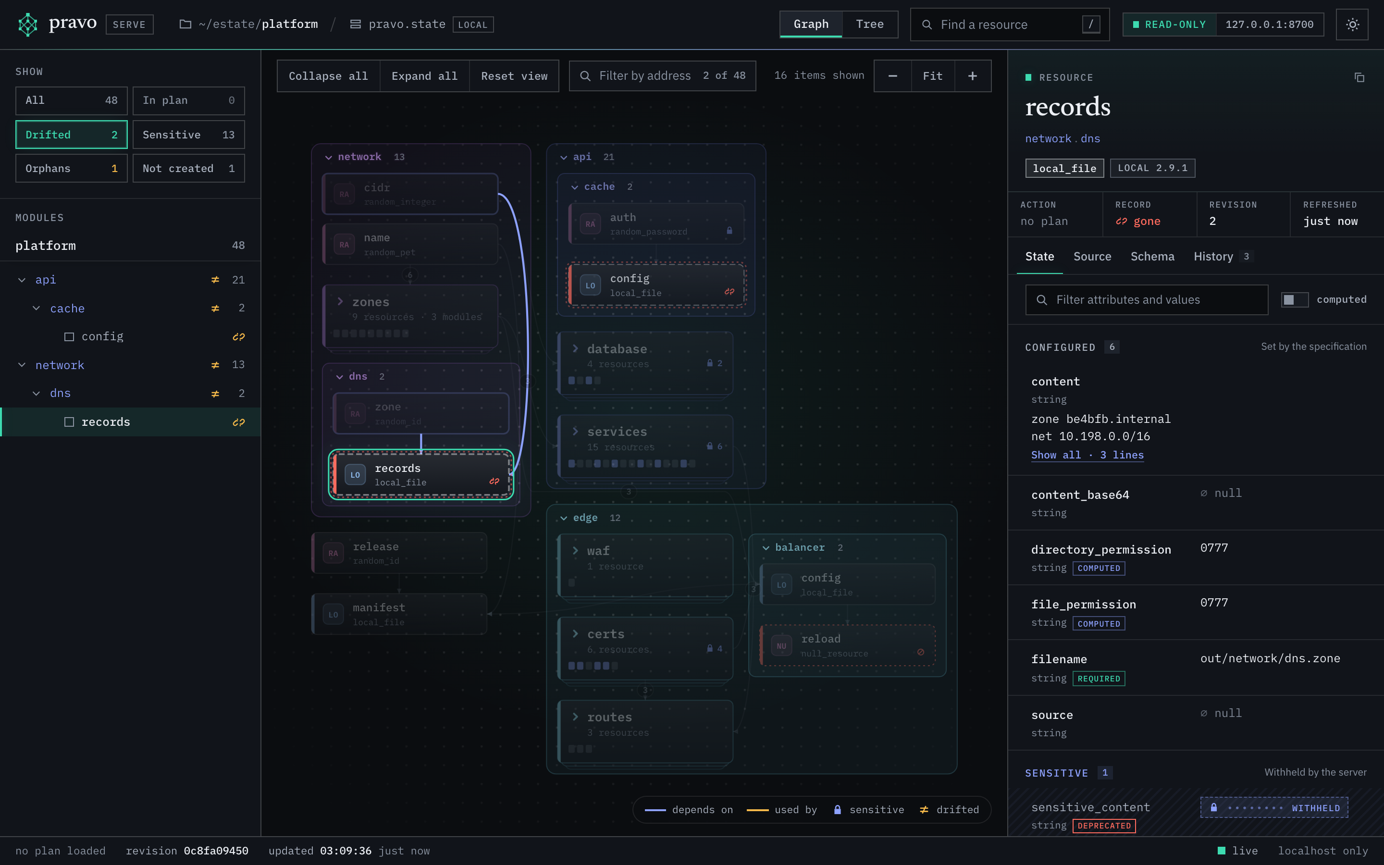Screen dimensions: 1384x865
Task: Open the Source tab
Action: point(1092,256)
